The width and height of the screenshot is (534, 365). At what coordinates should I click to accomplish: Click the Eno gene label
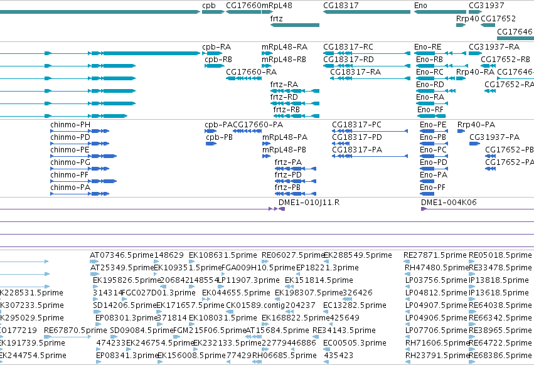(x=420, y=6)
